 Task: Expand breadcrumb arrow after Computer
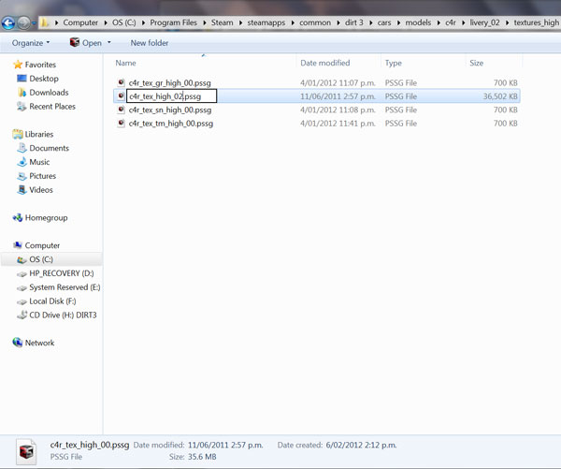tap(106, 22)
